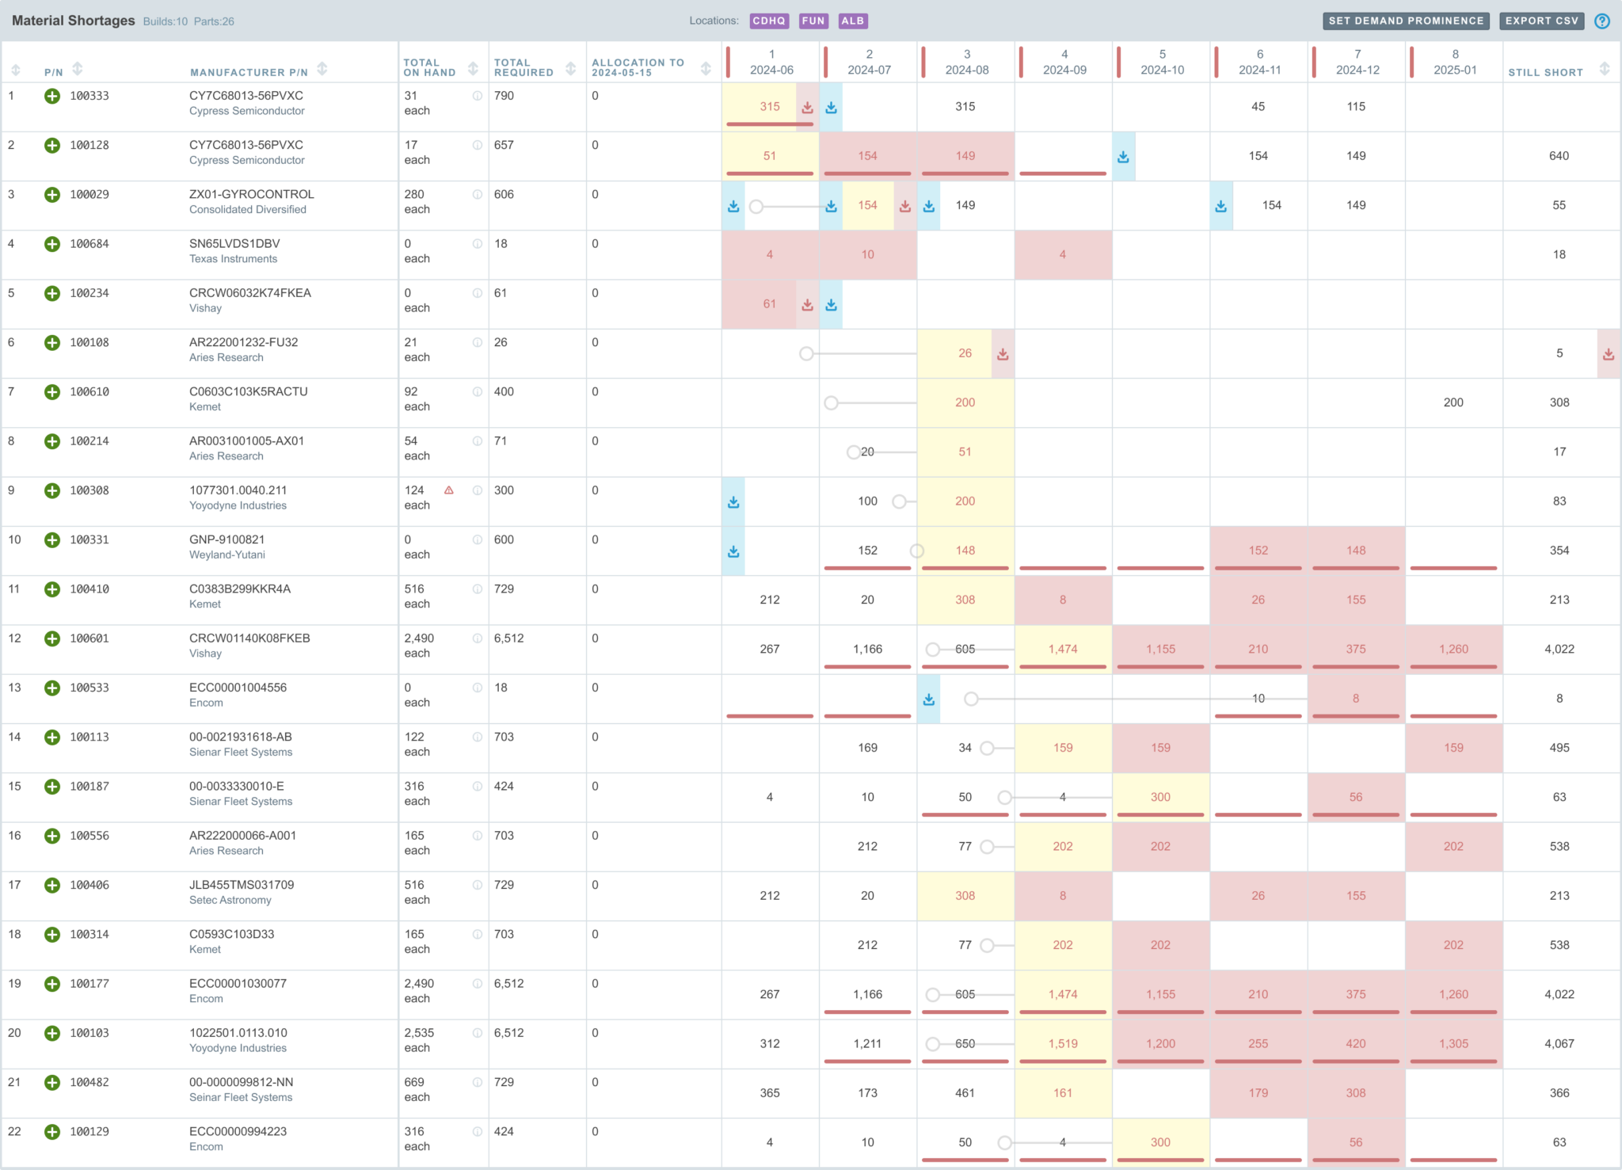The width and height of the screenshot is (1622, 1170).
Task: Click the Set Demand Prominence button
Action: [x=1407, y=21]
